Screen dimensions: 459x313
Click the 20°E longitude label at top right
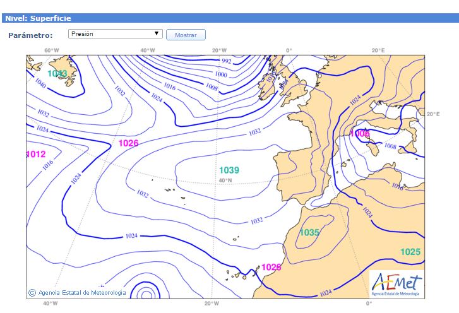pyautogui.click(x=378, y=50)
